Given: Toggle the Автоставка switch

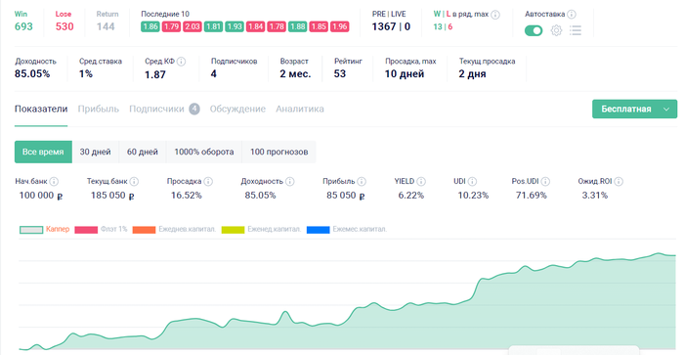Looking at the screenshot, I should [534, 30].
